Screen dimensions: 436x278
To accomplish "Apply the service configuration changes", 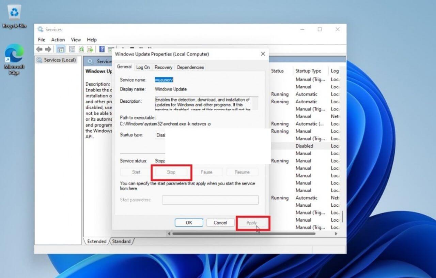I will click(x=252, y=222).
